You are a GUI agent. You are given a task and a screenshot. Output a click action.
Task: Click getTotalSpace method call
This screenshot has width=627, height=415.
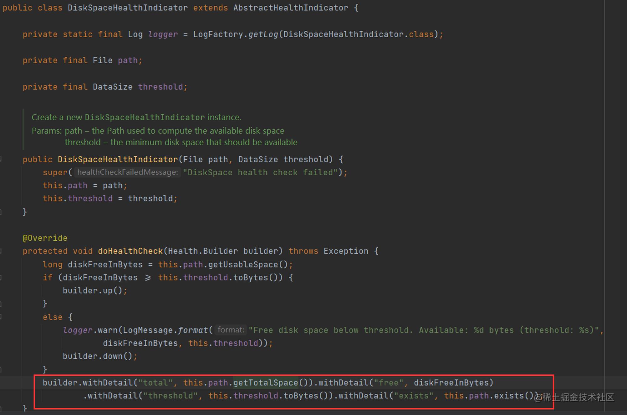click(x=266, y=382)
